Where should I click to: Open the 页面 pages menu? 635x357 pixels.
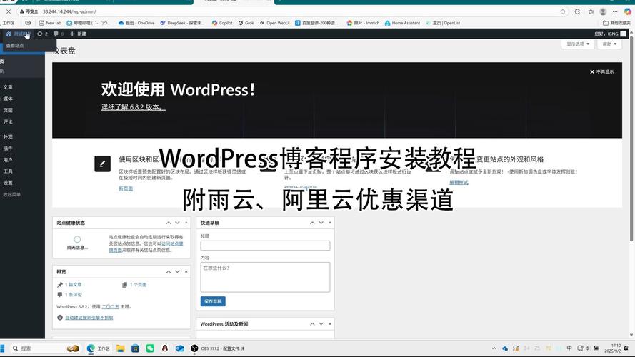point(8,110)
